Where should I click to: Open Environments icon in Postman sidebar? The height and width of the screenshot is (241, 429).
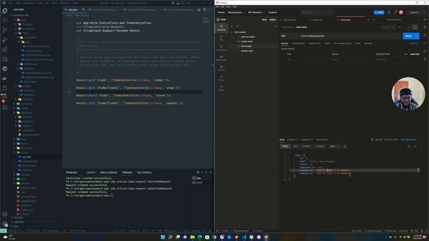(x=221, y=48)
